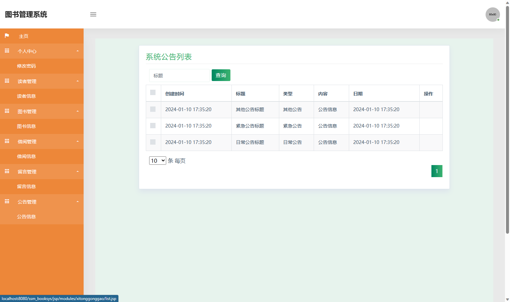
Task: Collapse the 公告管理 section via its chevron
Action: click(x=78, y=202)
